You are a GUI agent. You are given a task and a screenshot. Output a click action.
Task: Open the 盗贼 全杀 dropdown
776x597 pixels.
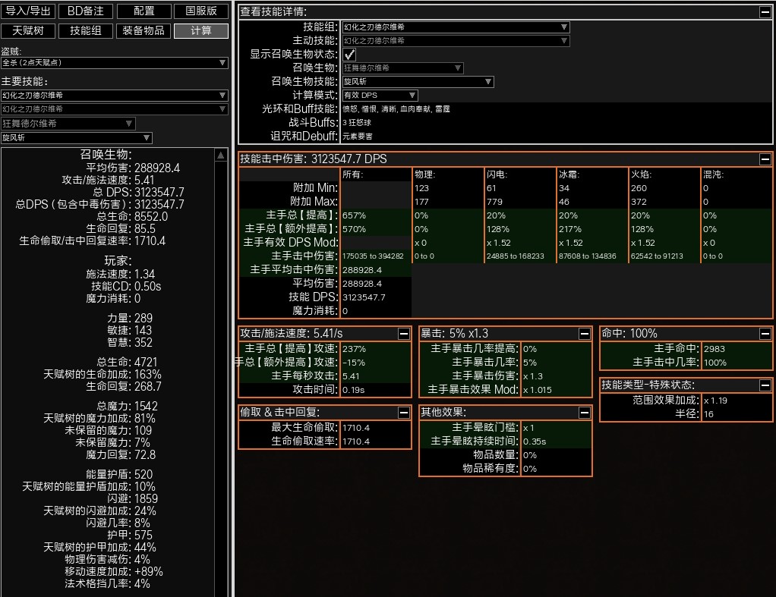coord(115,63)
